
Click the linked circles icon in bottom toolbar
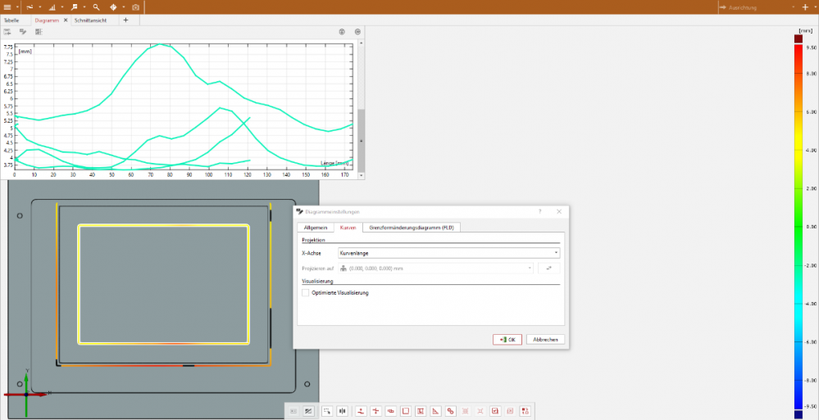pyautogui.click(x=450, y=411)
